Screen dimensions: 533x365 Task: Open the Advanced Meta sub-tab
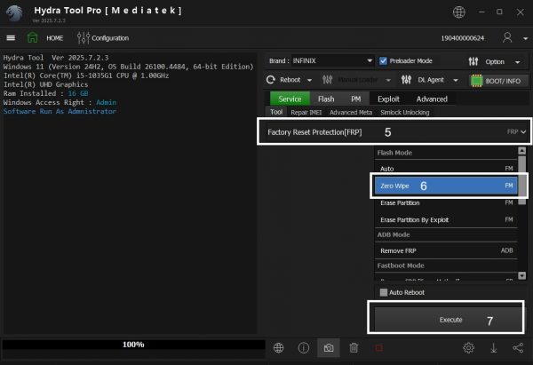[351, 112]
